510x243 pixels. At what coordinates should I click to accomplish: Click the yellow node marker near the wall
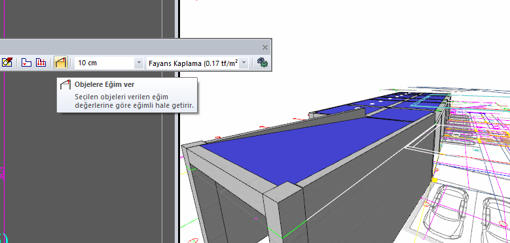click(434, 180)
